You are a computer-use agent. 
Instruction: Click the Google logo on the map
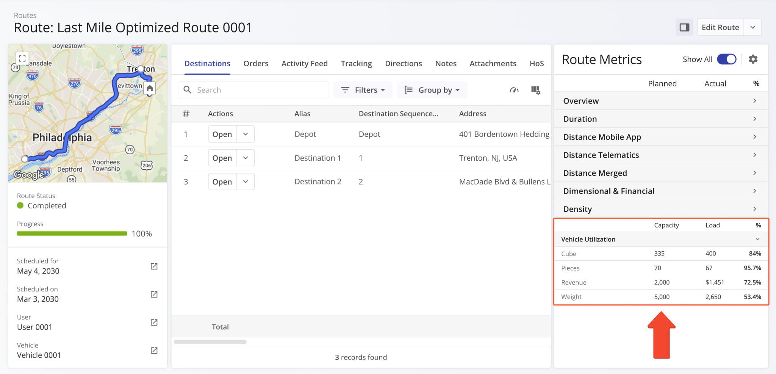click(28, 174)
